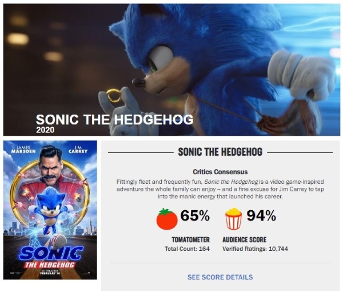Click the Sonic the Hedgehog movie poster

(50, 210)
